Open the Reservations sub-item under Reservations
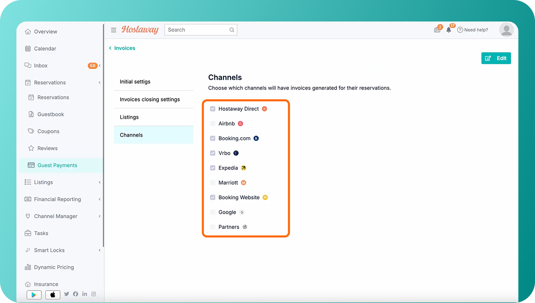Screen dimensions: 535x303 click(x=53, y=97)
